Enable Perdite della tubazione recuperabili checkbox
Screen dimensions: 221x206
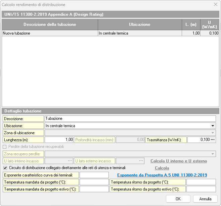click(5, 147)
